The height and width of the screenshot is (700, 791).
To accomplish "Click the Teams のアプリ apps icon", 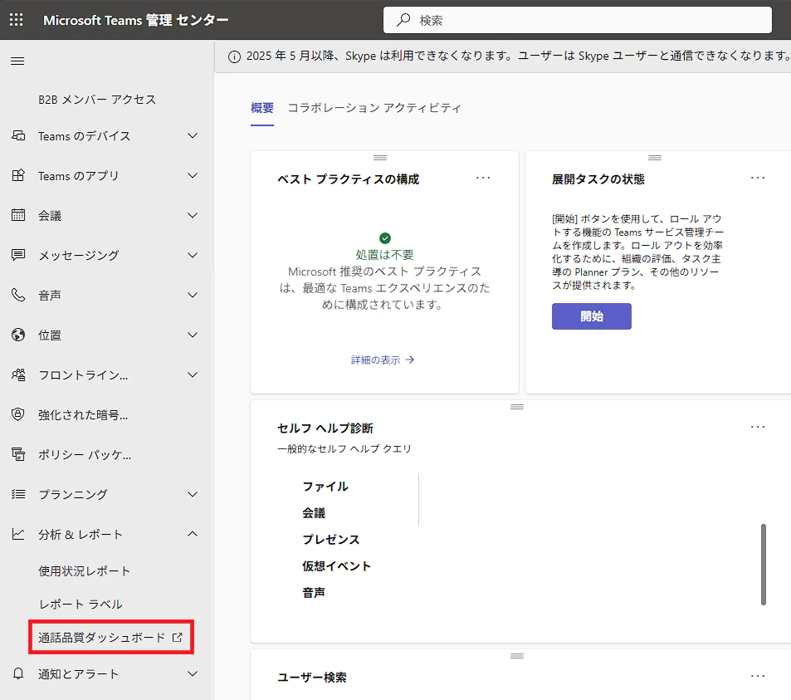I will (x=18, y=175).
